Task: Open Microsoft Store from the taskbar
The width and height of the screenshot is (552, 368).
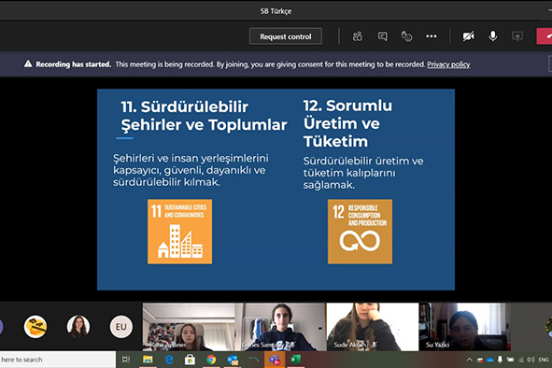Action: [190, 360]
